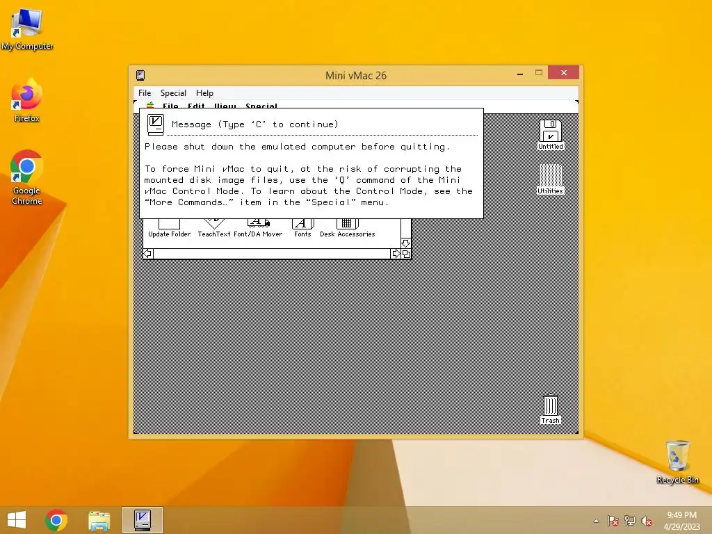Maximize the Mini vMac window
Image resolution: width=712 pixels, height=534 pixels.
click(539, 72)
